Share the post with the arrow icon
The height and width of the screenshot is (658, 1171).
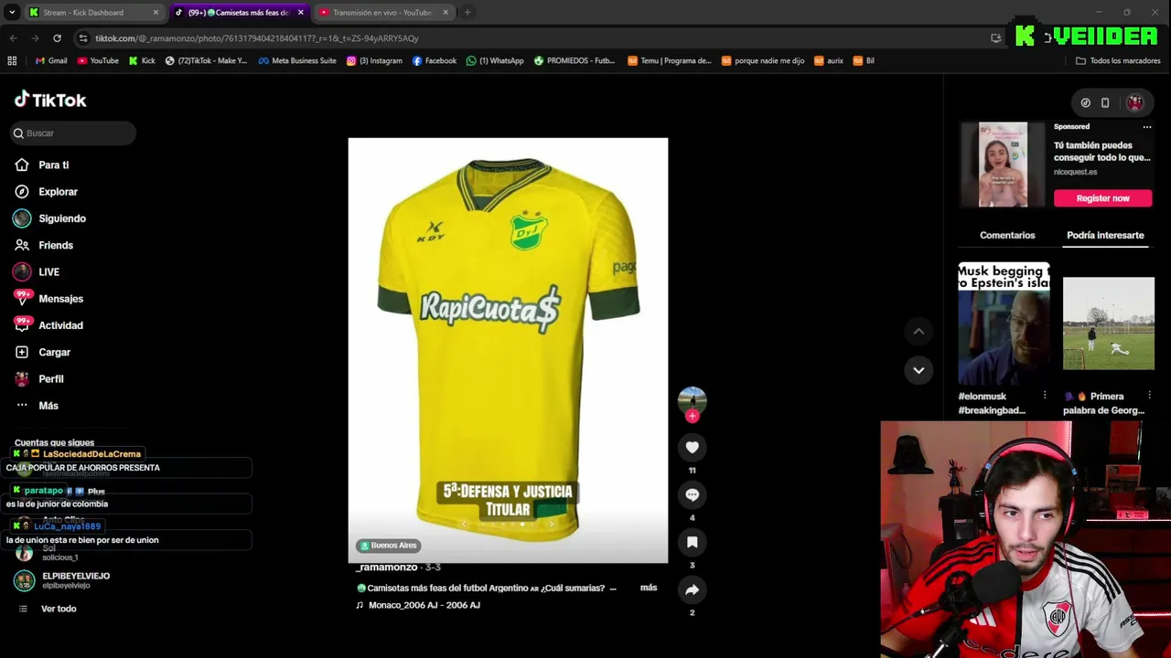(x=692, y=589)
